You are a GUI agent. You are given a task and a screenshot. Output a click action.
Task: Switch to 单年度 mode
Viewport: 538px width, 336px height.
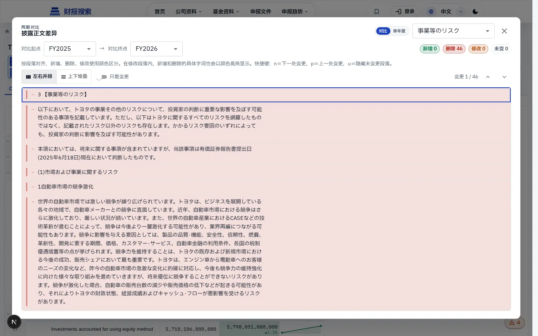399,31
